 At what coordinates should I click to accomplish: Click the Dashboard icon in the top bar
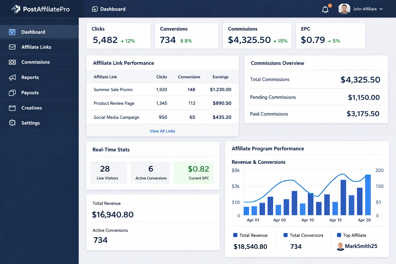pyautogui.click(x=95, y=9)
